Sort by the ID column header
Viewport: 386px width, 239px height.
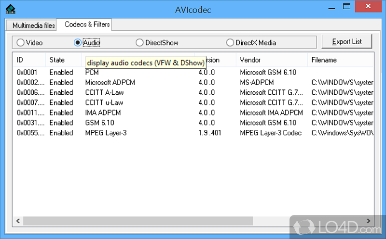[x=29, y=60]
